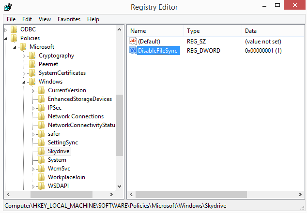The width and height of the screenshot is (307, 213).
Task: Sort values by Data column header
Action: [x=273, y=31]
